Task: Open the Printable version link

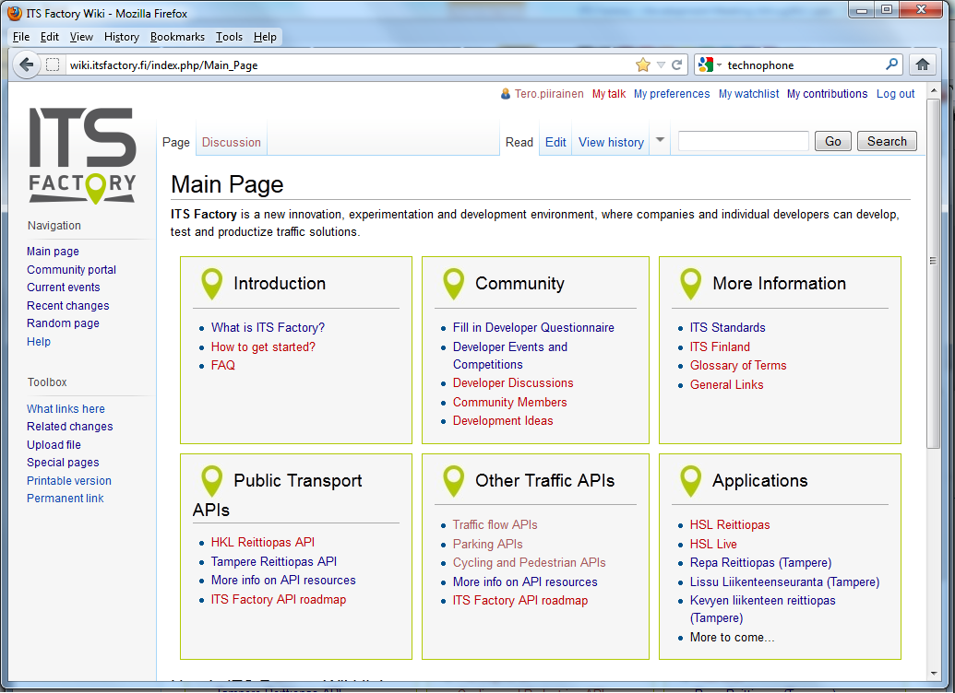Action: (69, 481)
